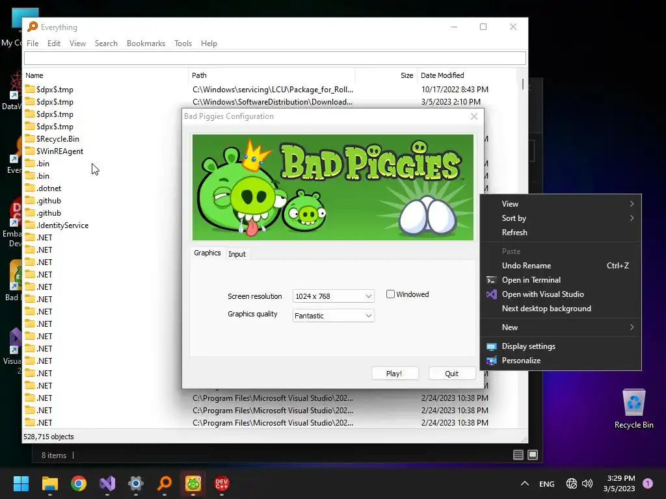The width and height of the screenshot is (666, 499).
Task: Choose Refresh in the context menu
Action: [x=561, y=233]
